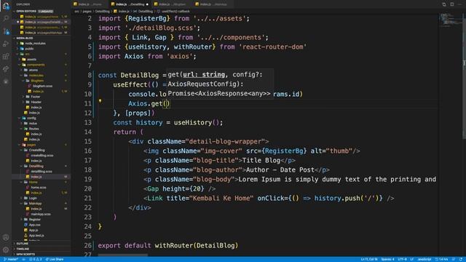
Task: Click the feedback icon in status bar
Action: pos(454,259)
